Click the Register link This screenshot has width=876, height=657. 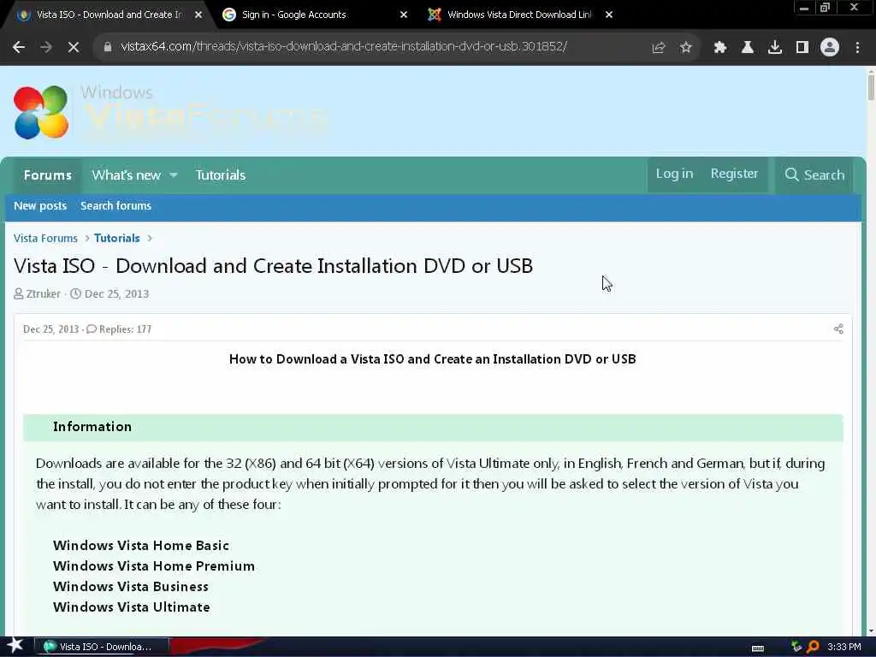tap(734, 174)
